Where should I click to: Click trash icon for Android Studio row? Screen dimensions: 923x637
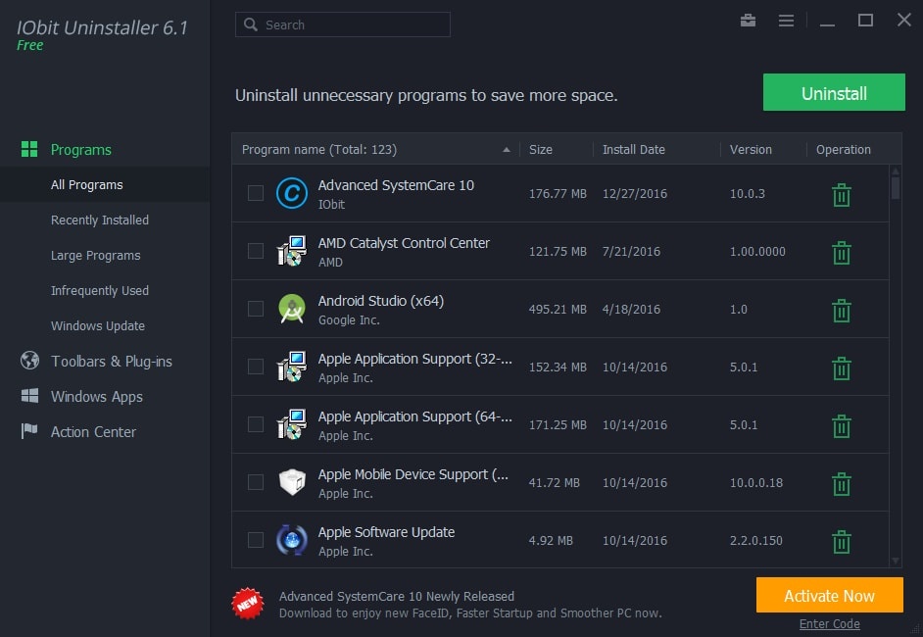[841, 311]
